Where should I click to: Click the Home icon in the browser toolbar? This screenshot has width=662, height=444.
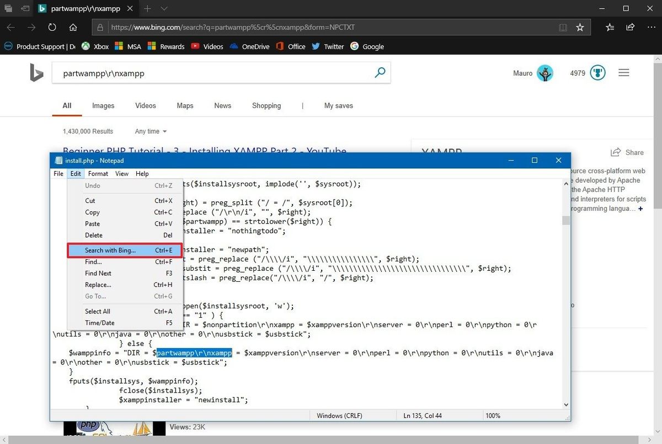(73, 26)
